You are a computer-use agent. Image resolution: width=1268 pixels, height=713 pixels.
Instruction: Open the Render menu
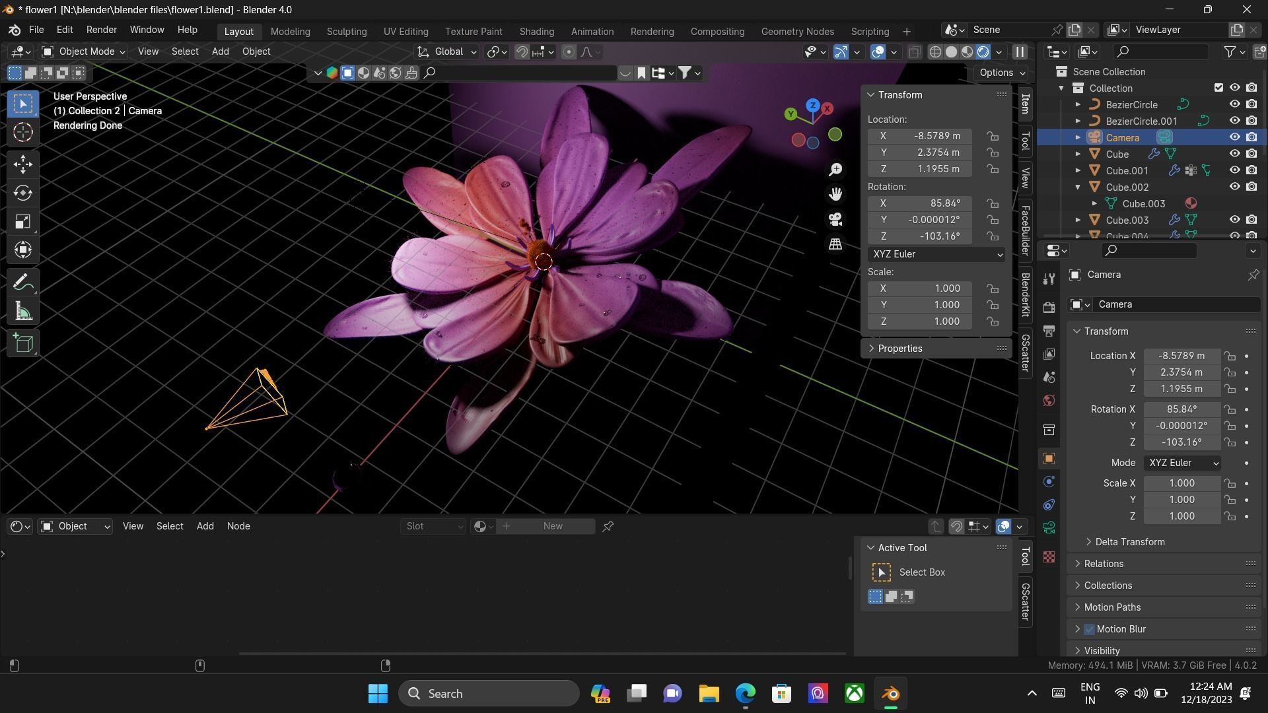coord(102,30)
